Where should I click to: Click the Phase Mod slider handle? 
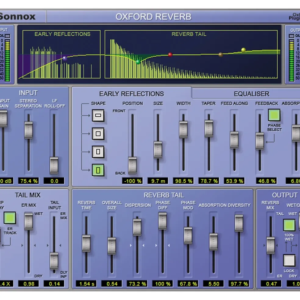pyautogui.click(x=188, y=235)
